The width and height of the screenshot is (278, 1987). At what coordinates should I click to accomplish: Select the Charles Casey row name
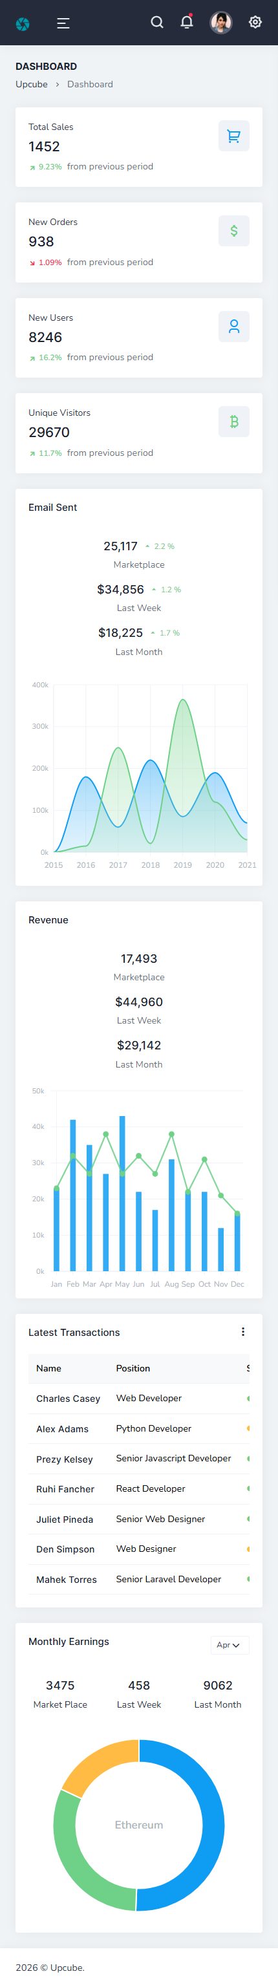(x=68, y=1399)
